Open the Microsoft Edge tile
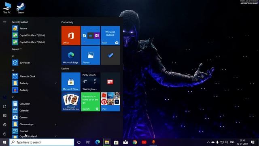The height and width of the screenshot is (146, 259). point(71,55)
